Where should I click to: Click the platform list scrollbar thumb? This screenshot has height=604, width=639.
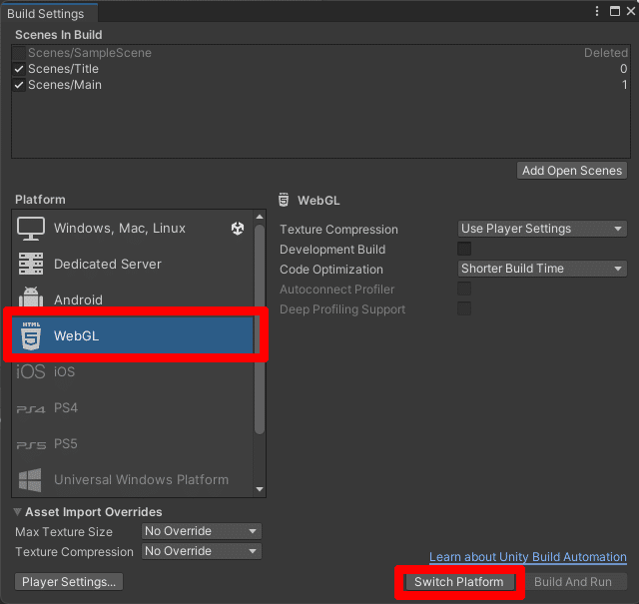click(260, 329)
